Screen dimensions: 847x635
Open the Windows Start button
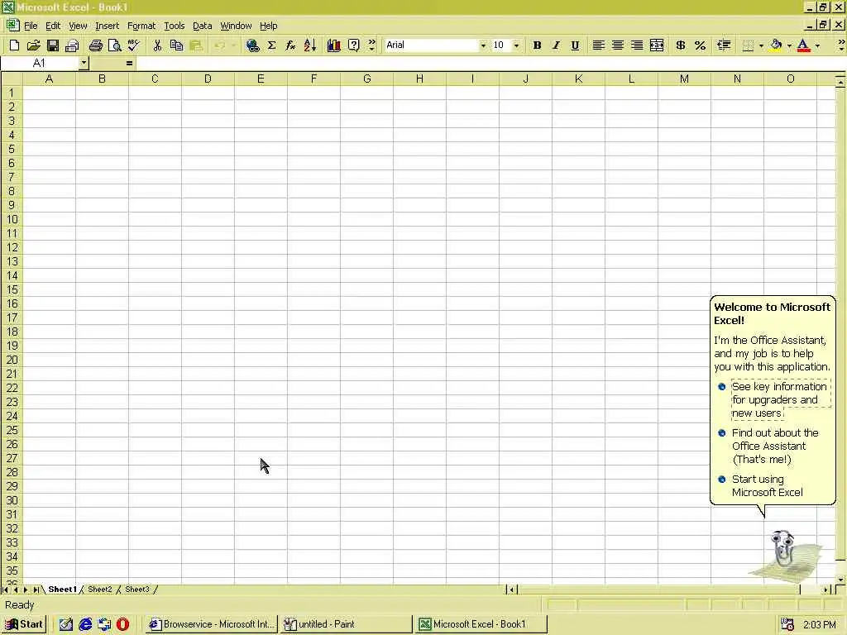[x=24, y=624]
